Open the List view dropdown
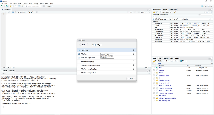Screen dimensions: 214x115 tap(207, 12)
